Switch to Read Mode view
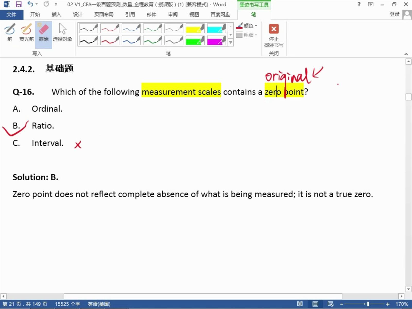 pyautogui.click(x=300, y=304)
